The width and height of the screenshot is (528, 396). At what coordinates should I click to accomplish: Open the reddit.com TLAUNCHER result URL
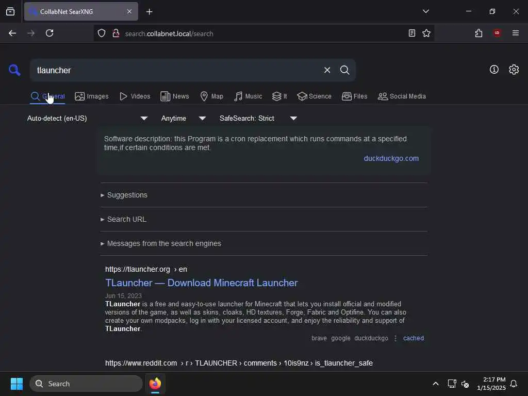tap(239, 363)
